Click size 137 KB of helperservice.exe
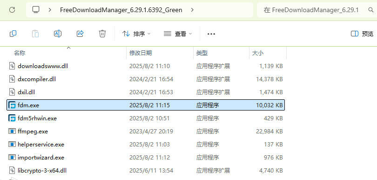 [273, 145]
